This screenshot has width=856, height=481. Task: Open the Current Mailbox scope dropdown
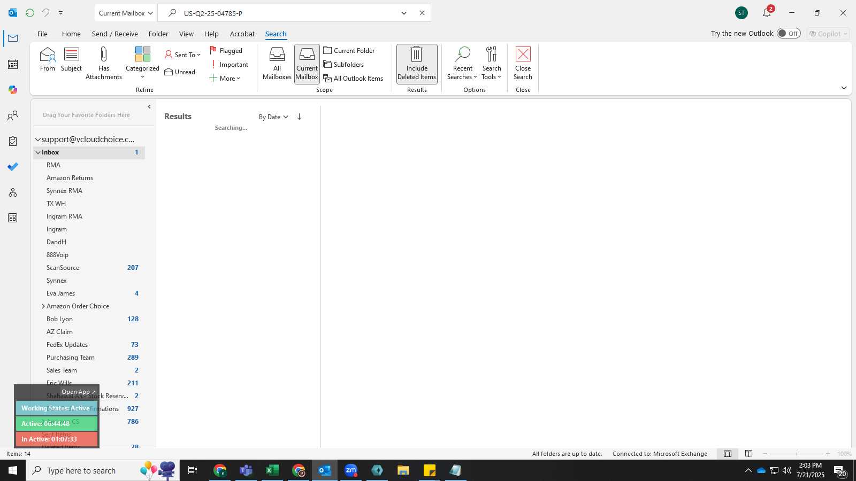tap(126, 13)
